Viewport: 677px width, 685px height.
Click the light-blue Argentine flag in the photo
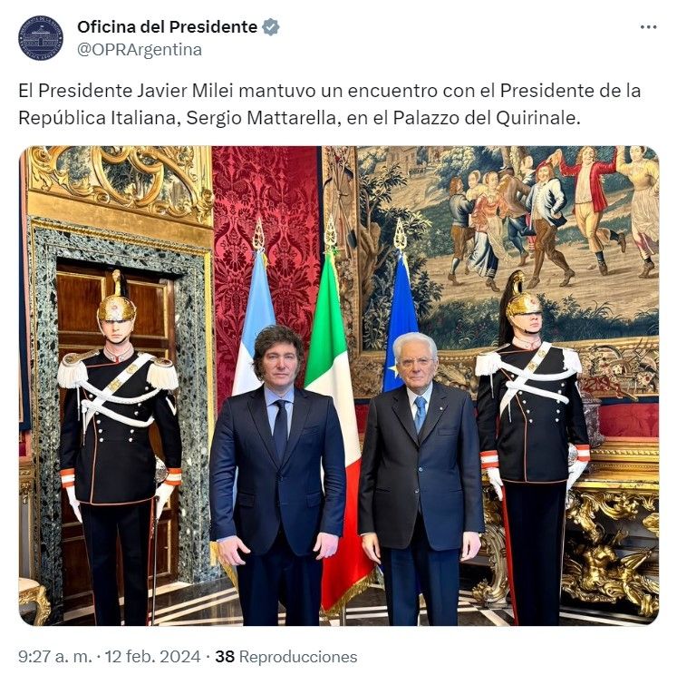254,323
